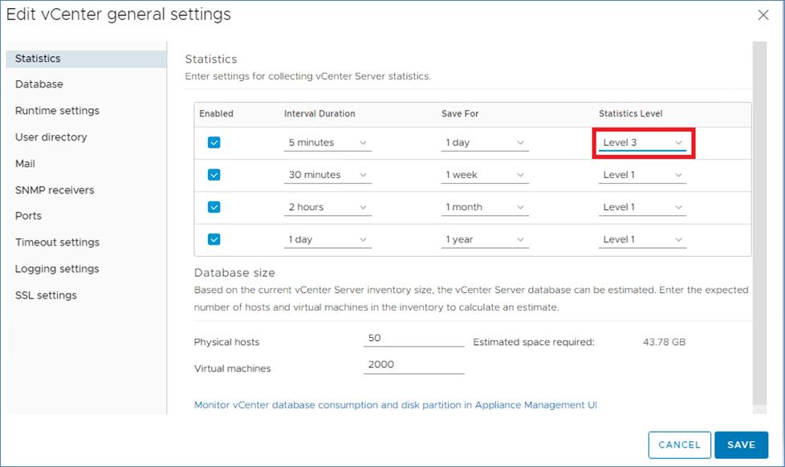Uncheck the Enabled box for 30 minutes interval
The height and width of the screenshot is (467, 785).
tap(214, 175)
